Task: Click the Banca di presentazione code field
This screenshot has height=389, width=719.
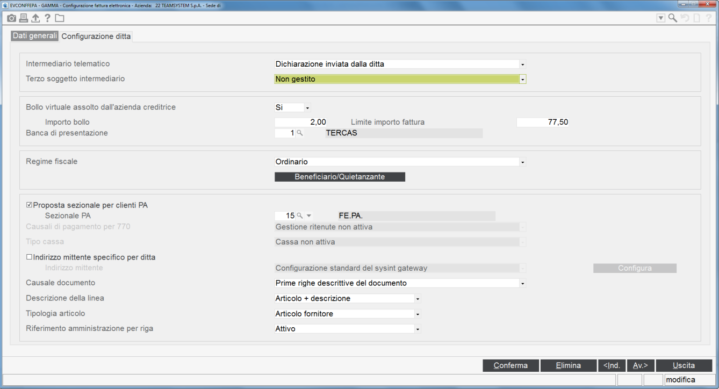Action: [285, 133]
